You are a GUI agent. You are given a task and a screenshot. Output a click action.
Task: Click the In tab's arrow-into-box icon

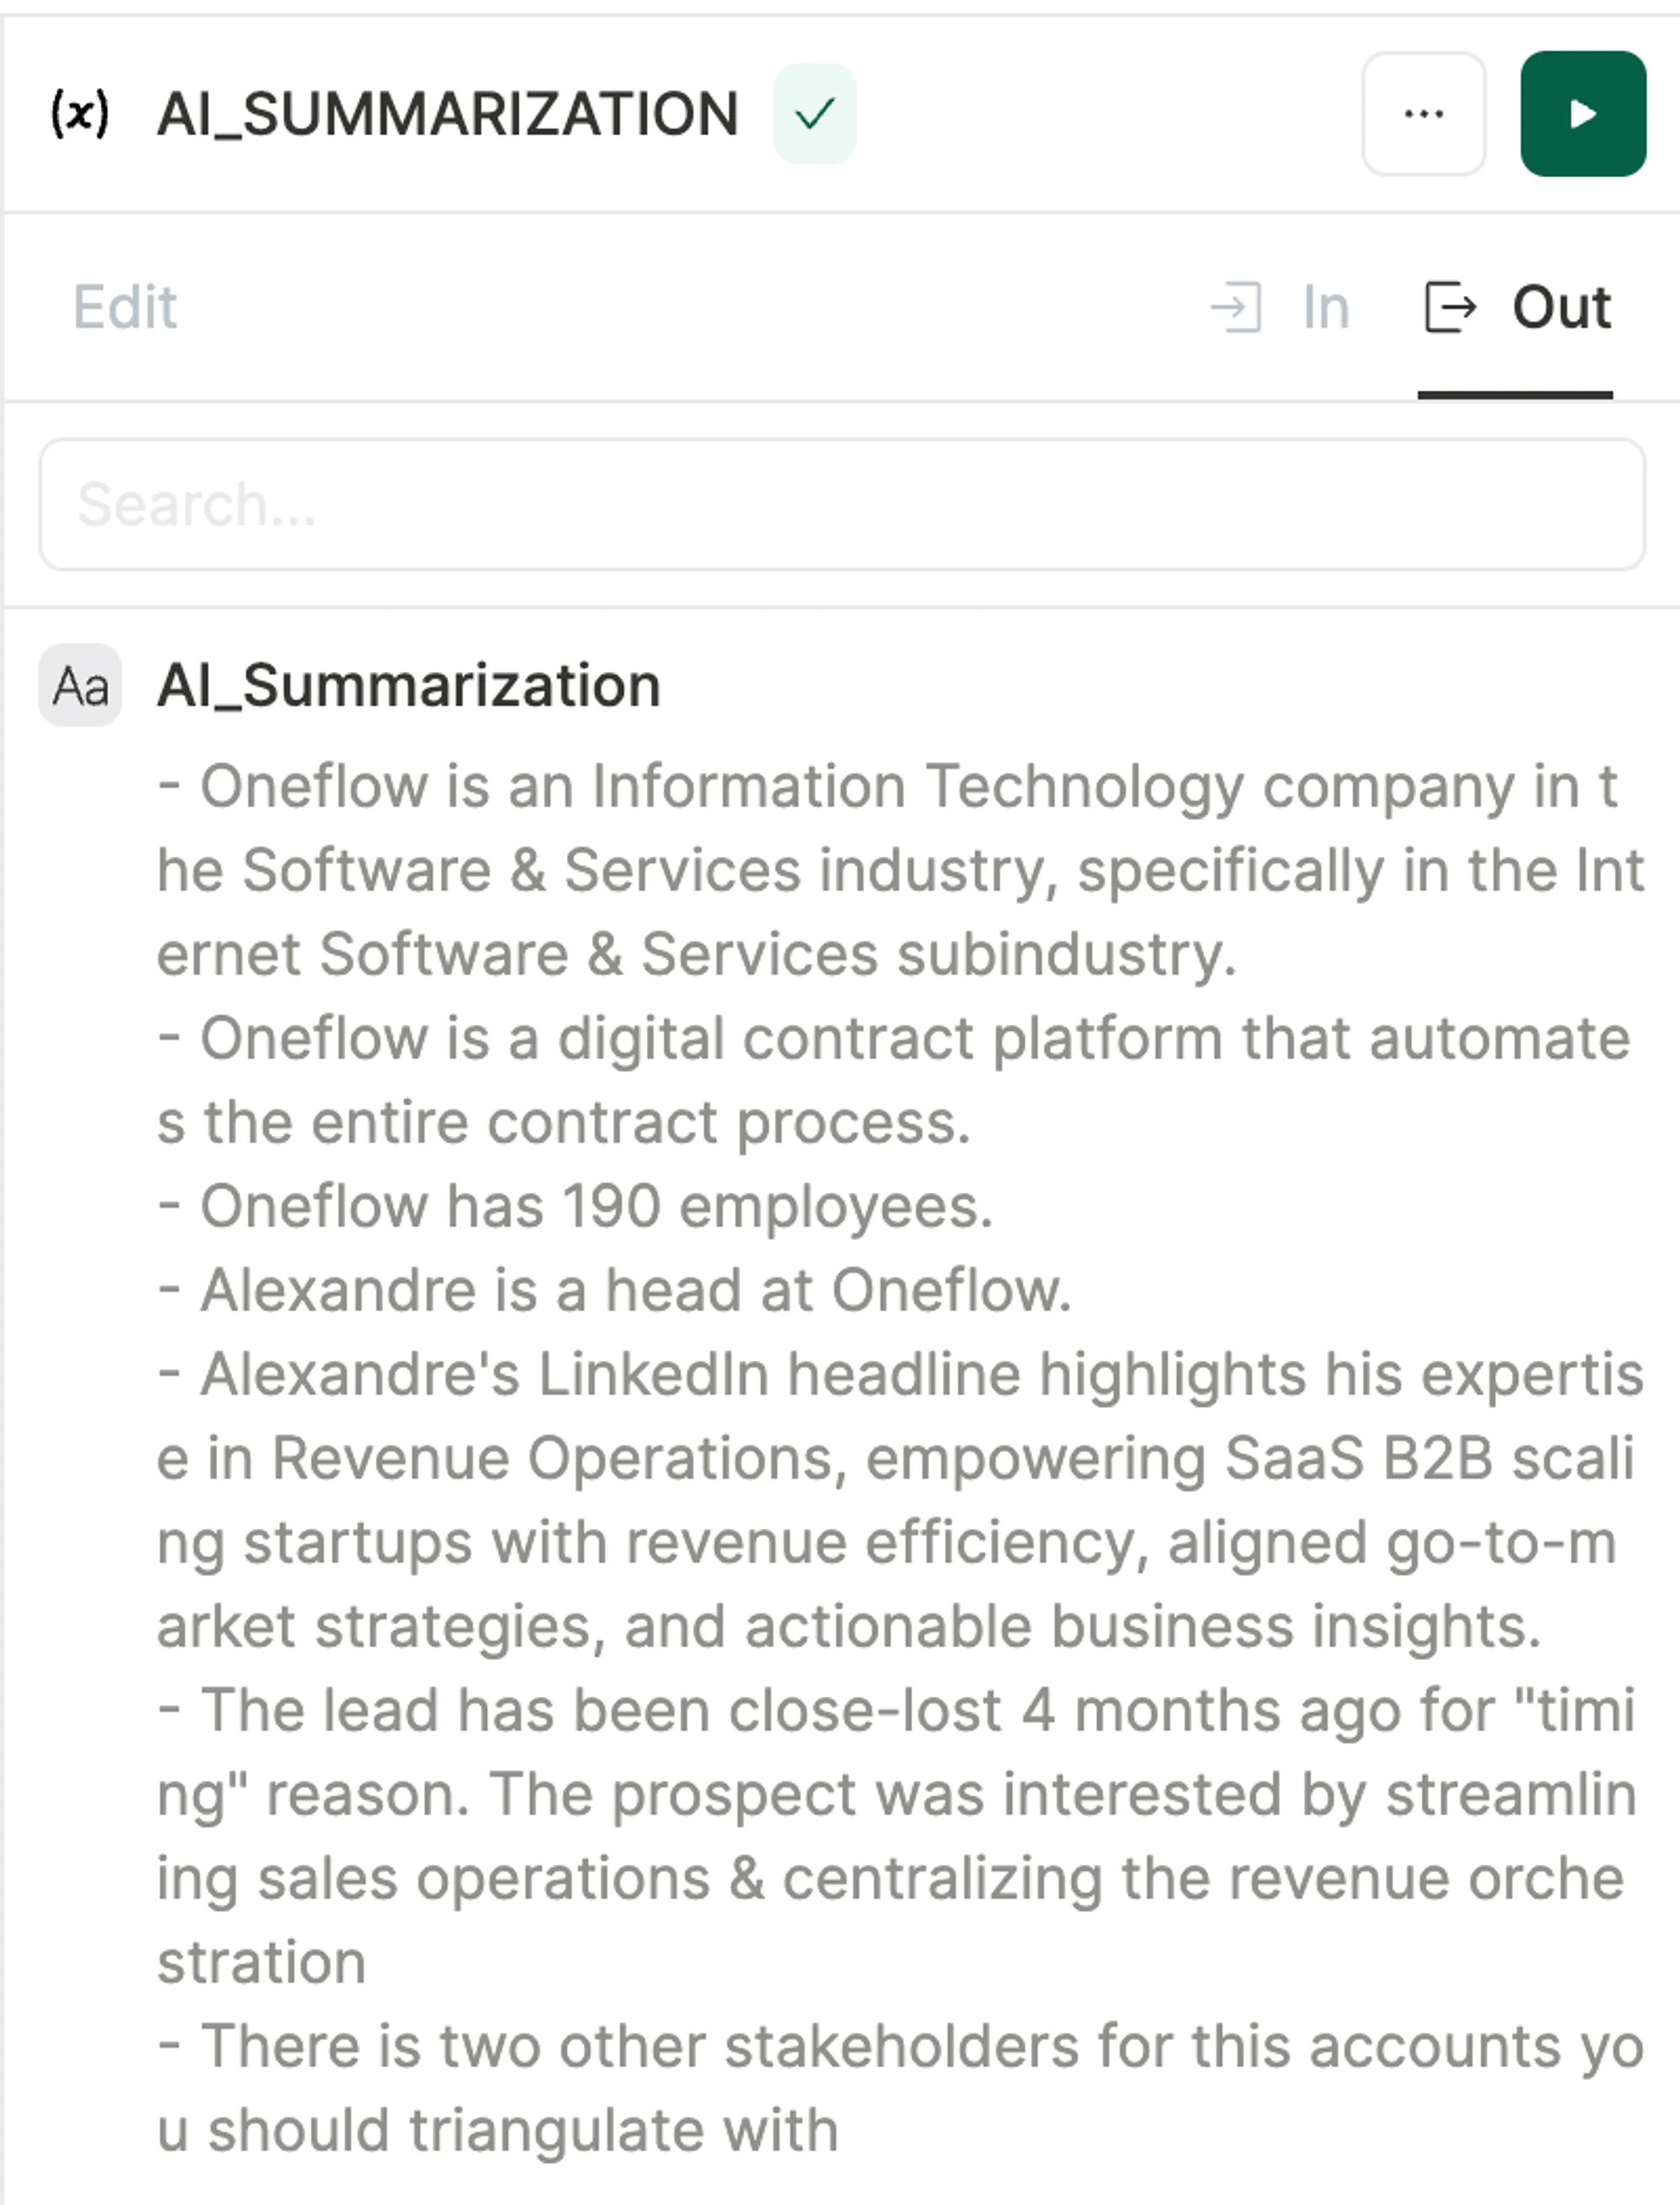[1236, 307]
